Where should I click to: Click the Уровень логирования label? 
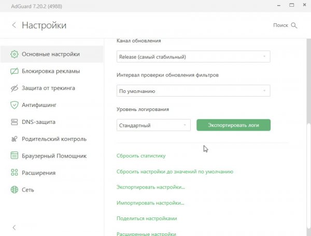pos(143,109)
